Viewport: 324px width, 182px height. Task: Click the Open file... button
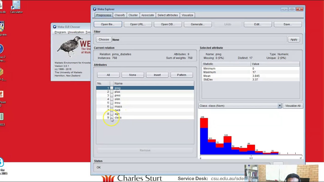[x=108, y=24]
